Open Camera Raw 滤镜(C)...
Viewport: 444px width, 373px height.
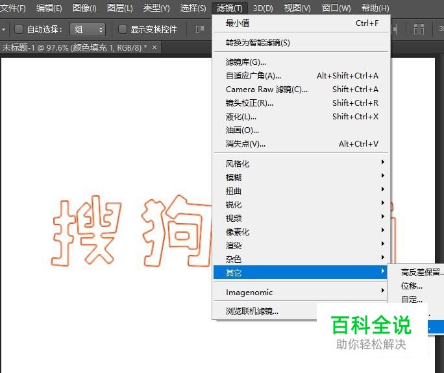(x=301, y=89)
